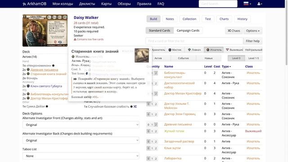Open FAQ in navigation bar
The image size is (288, 162).
(161, 4)
